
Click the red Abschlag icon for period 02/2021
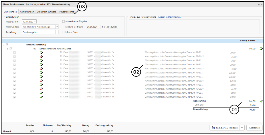click(42, 57)
